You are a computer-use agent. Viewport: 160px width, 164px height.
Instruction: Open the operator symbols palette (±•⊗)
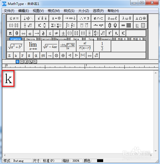(56, 18)
